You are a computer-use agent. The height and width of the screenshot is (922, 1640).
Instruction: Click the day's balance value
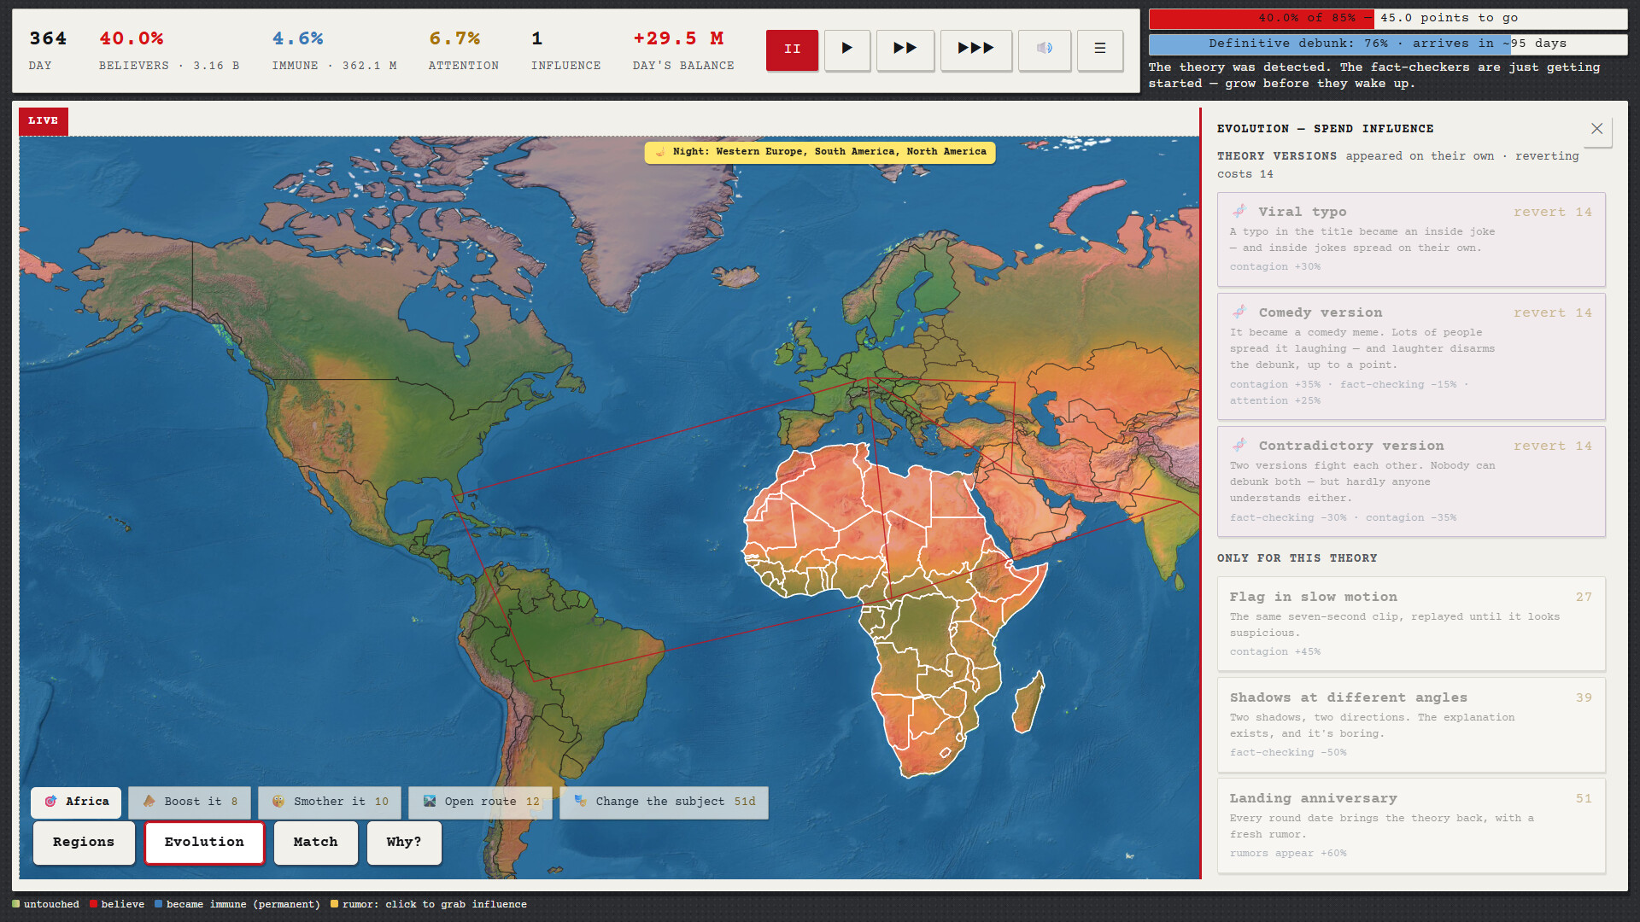pos(678,39)
